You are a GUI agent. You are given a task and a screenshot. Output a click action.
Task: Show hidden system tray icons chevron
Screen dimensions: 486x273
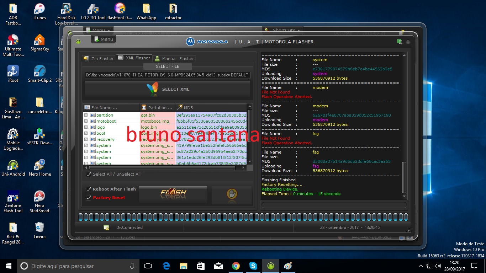(421, 266)
